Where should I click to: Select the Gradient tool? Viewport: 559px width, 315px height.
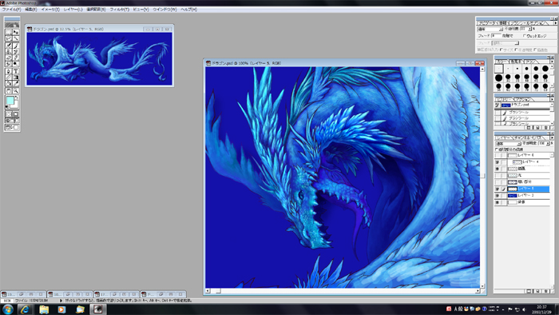(16, 78)
